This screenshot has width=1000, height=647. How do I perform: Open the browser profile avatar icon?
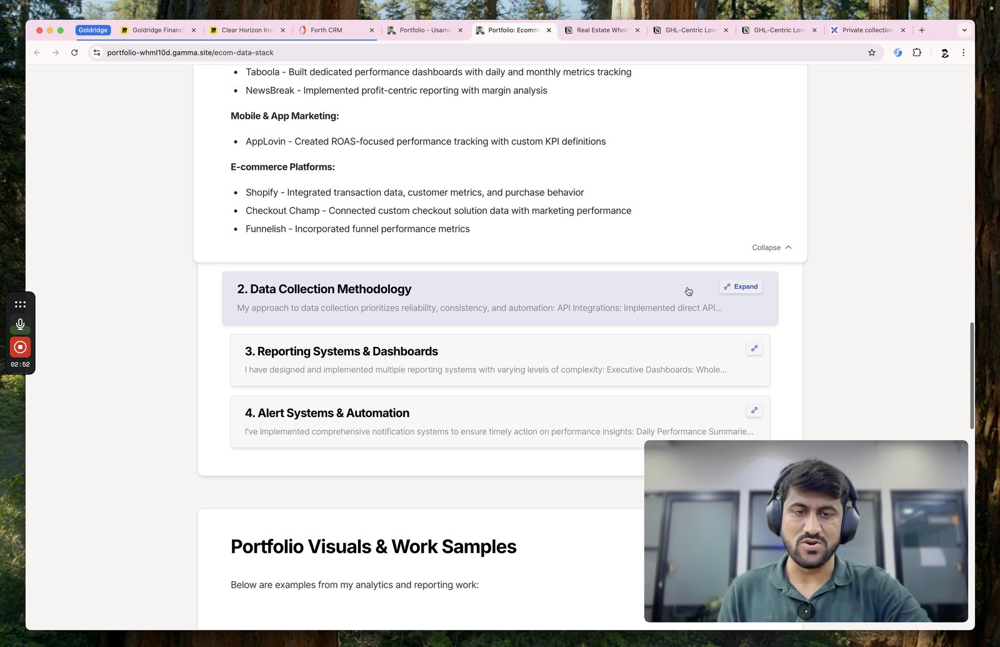pos(944,53)
